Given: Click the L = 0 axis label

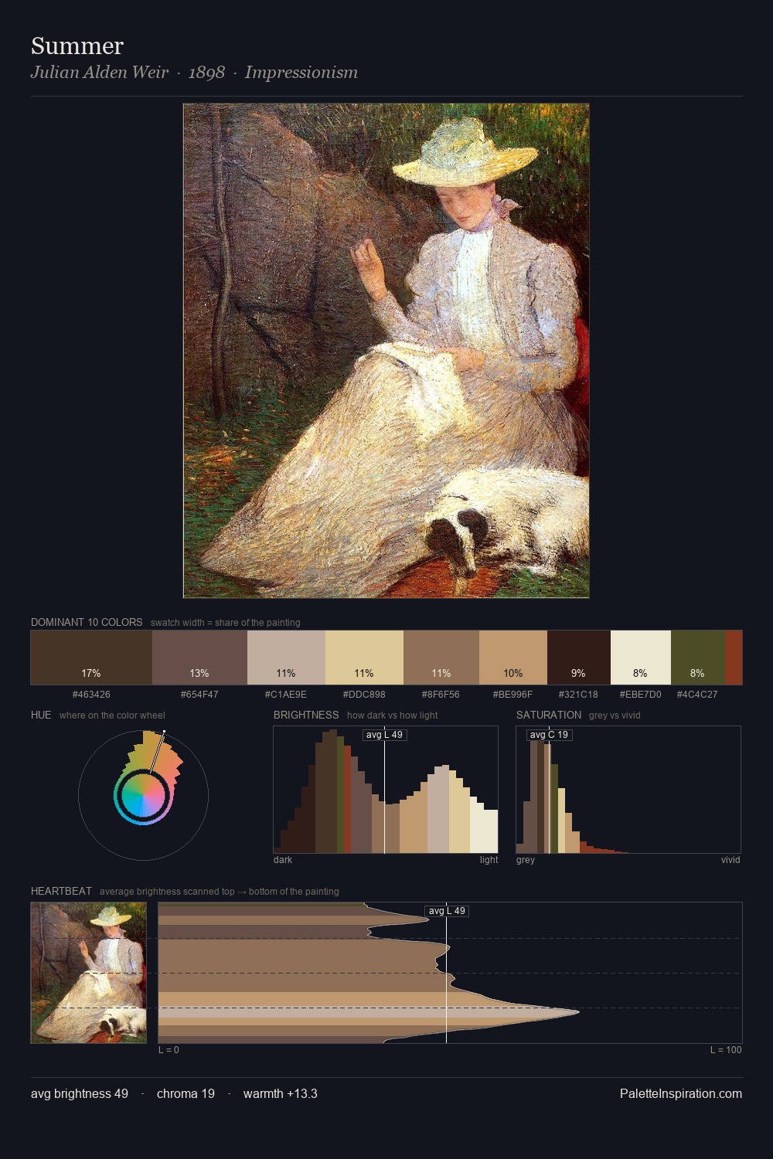Looking at the screenshot, I should pyautogui.click(x=169, y=1050).
